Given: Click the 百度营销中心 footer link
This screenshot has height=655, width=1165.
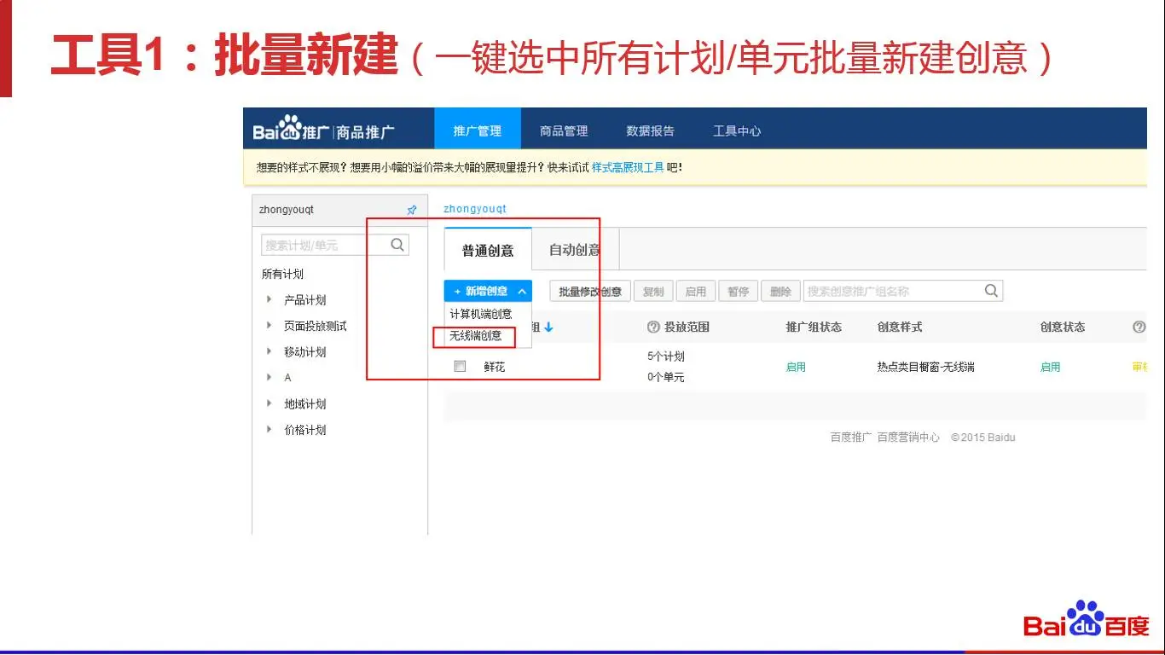Looking at the screenshot, I should (908, 438).
